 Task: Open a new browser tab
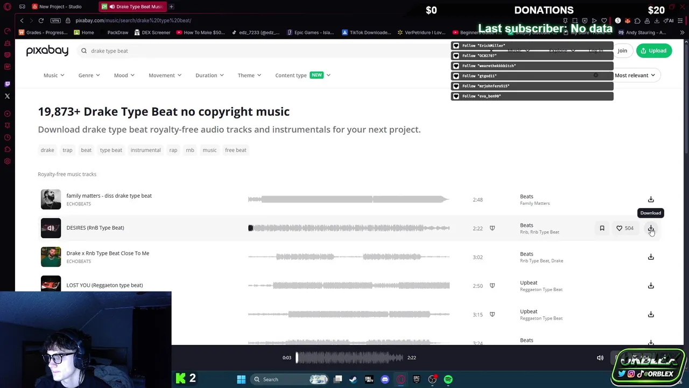[x=171, y=6]
